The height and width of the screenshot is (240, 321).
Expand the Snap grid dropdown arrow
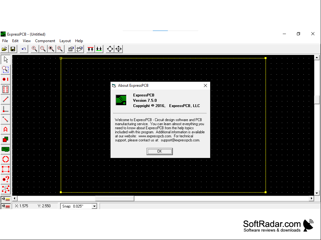pos(94,206)
